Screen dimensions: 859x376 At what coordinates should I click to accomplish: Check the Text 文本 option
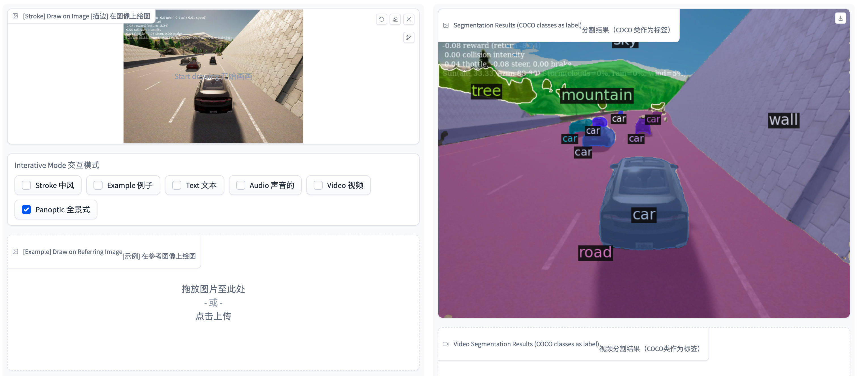177,185
